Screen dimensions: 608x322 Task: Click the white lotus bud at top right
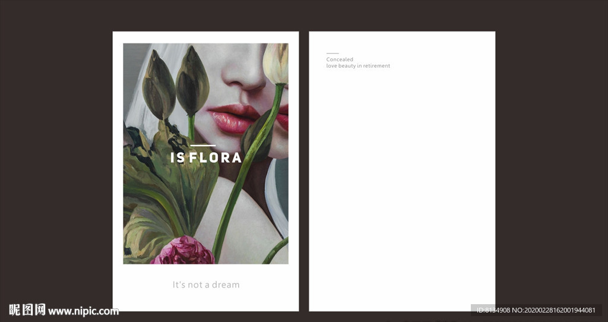pyautogui.click(x=275, y=63)
